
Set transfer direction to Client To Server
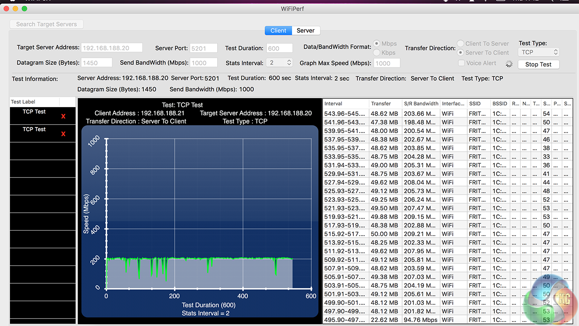(x=460, y=44)
